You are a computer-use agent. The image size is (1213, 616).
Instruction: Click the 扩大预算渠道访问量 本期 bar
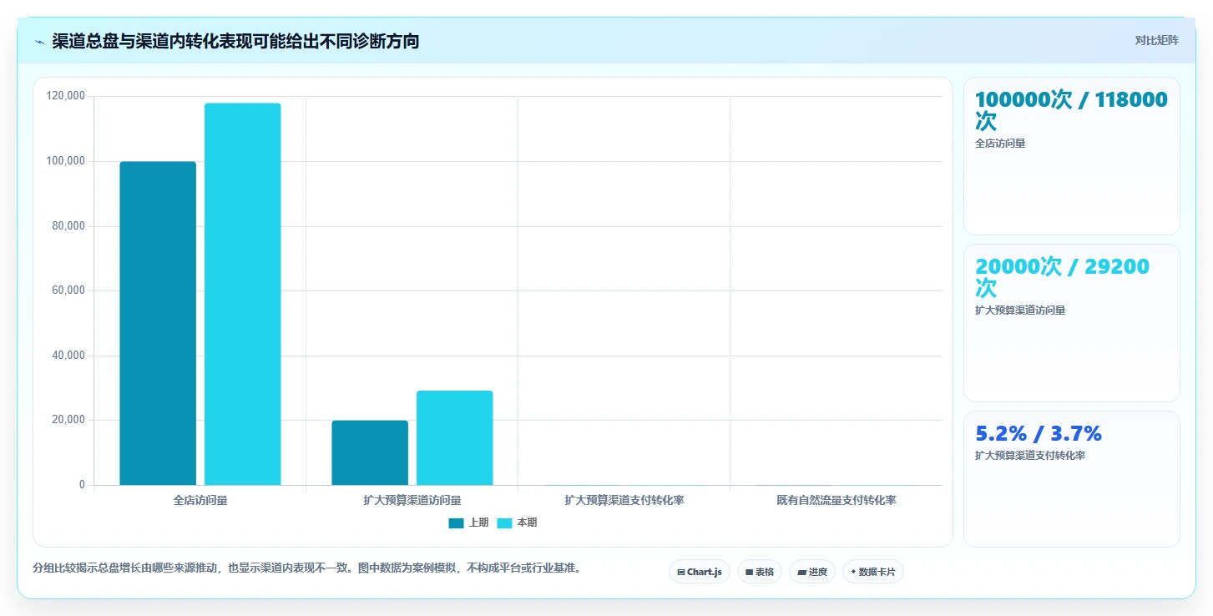point(455,437)
